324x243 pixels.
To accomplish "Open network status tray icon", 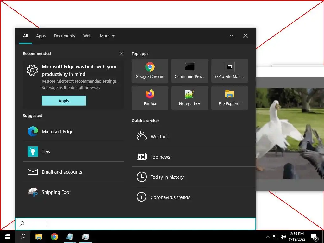I will pyautogui.click(x=276, y=237).
